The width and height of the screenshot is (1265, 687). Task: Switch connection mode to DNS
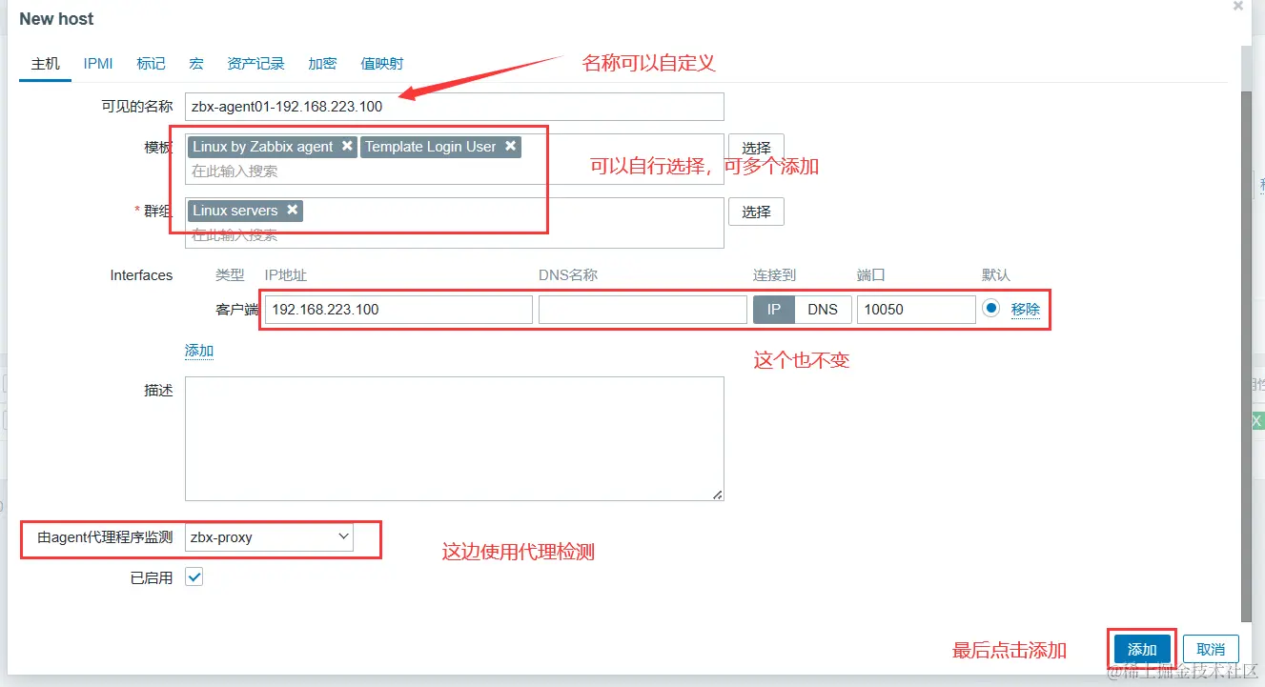pos(823,310)
